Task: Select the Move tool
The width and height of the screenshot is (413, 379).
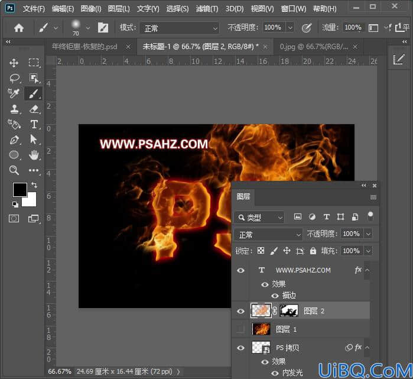Action: coord(14,63)
